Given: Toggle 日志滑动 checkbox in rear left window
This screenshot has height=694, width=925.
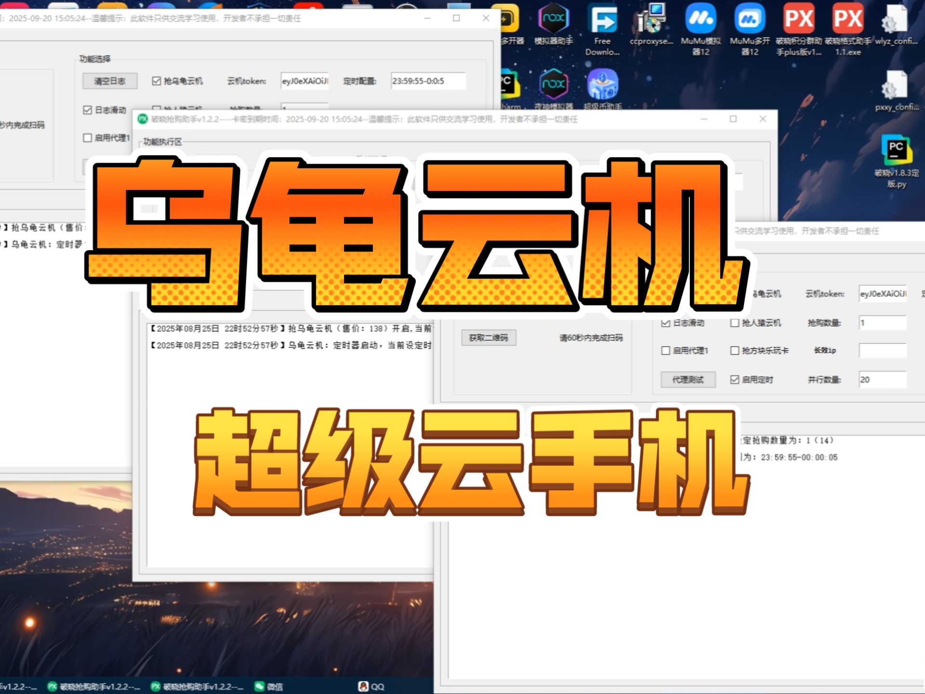Looking at the screenshot, I should point(87,110).
